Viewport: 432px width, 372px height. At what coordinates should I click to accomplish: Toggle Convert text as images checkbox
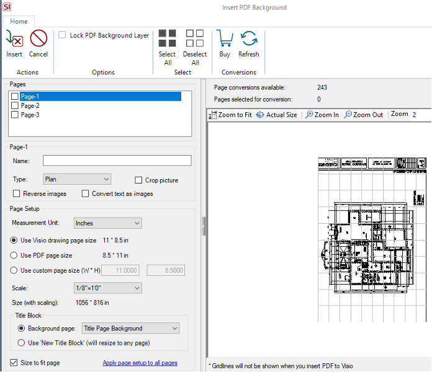[86, 193]
